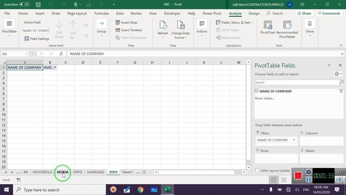The height and width of the screenshot is (195, 346).
Task: Click the Windows taskbar search box
Action: tap(59, 190)
